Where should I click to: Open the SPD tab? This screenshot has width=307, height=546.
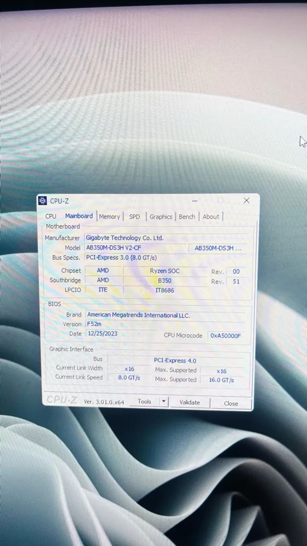click(x=135, y=217)
